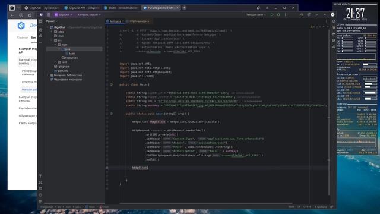The height and width of the screenshot is (214, 380).
Task: Open the Git tool window icon at bottom left
Action: tap(40, 201)
